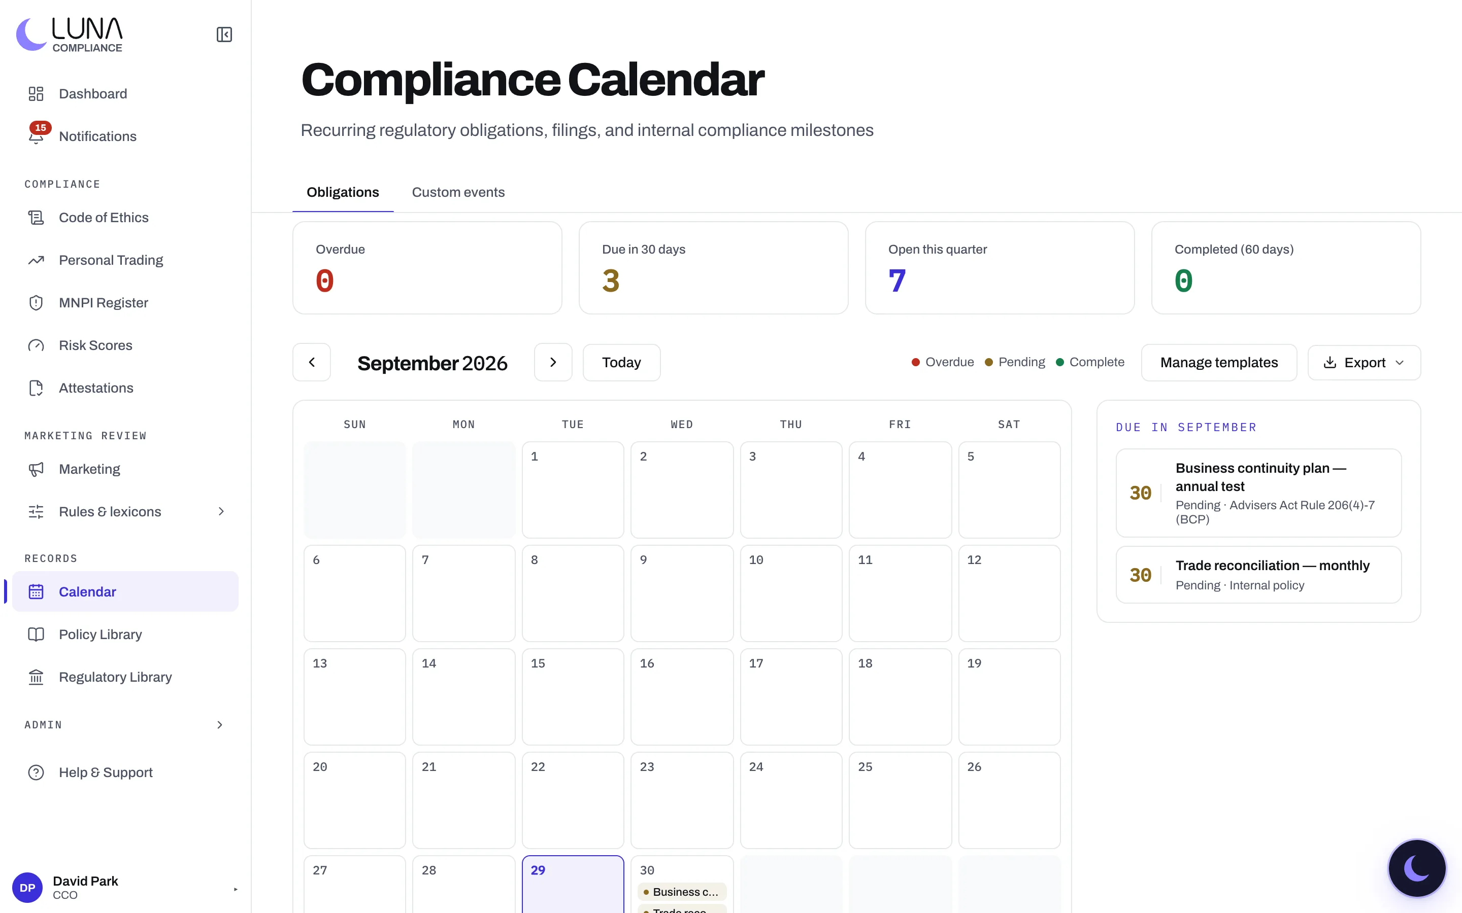Click the Luna Compliance logo
Screen dimensions: 1462x913
(70, 34)
